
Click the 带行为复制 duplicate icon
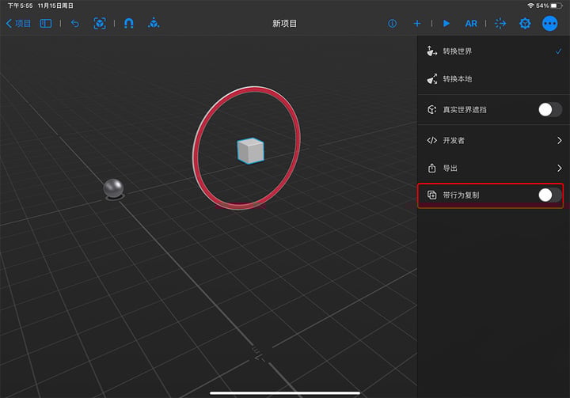click(432, 195)
